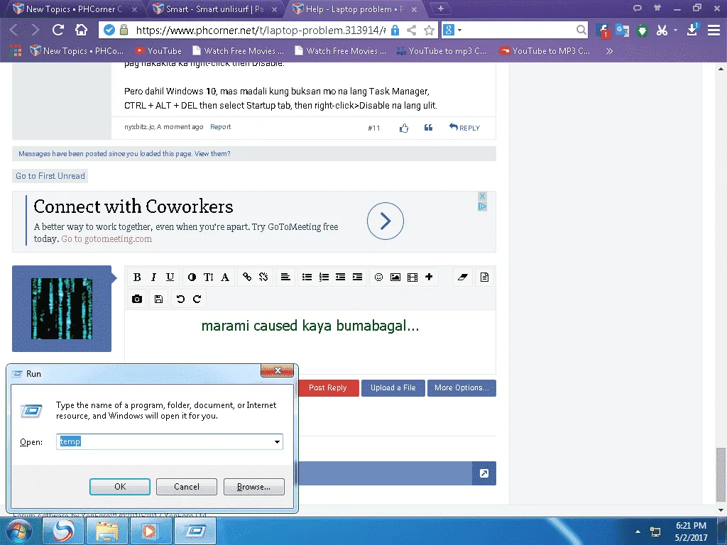This screenshot has height=545, width=727.
Task: Click the browser address bar
Action: (x=260, y=31)
